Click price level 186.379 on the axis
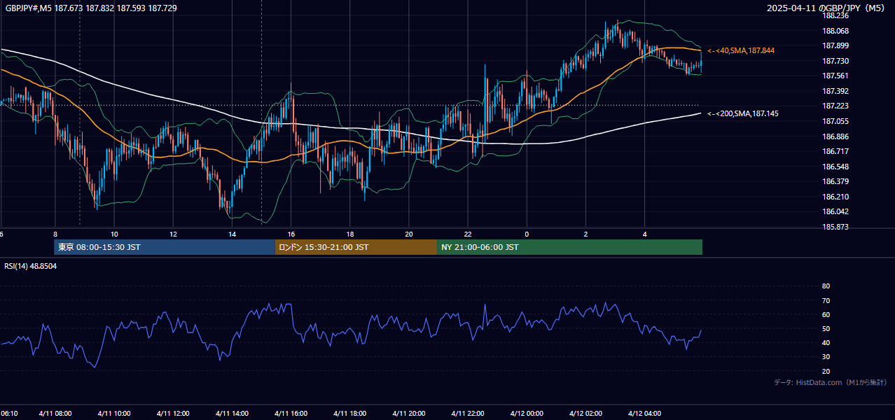 click(x=835, y=181)
